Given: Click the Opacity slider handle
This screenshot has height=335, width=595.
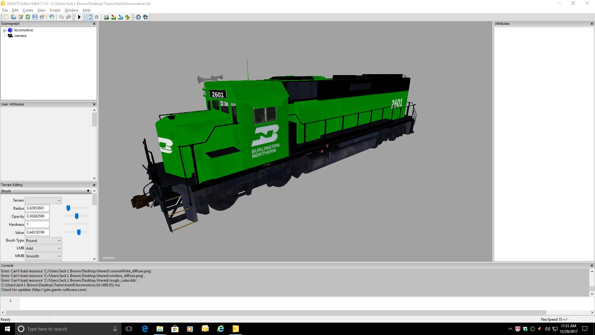Looking at the screenshot, I should click(x=77, y=216).
